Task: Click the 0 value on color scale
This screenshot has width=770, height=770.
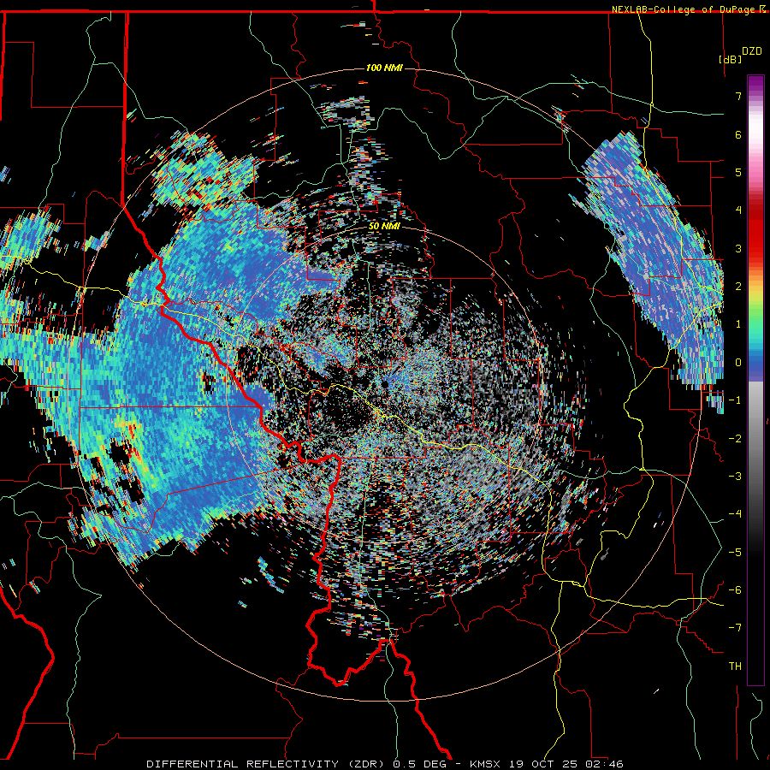Action: (738, 363)
